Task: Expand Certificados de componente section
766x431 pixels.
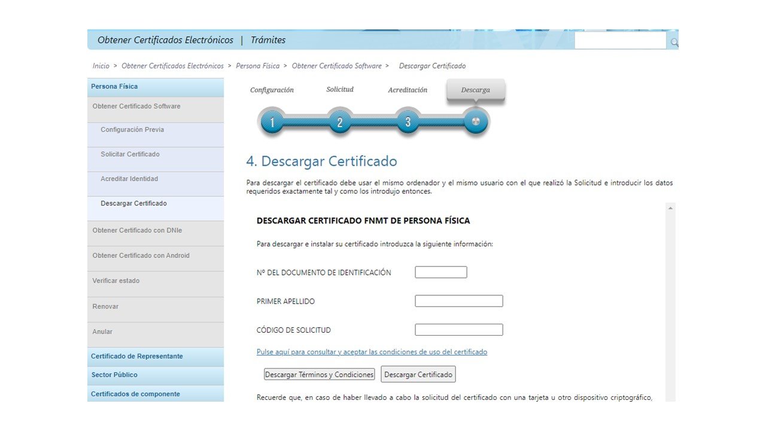Action: (156, 394)
